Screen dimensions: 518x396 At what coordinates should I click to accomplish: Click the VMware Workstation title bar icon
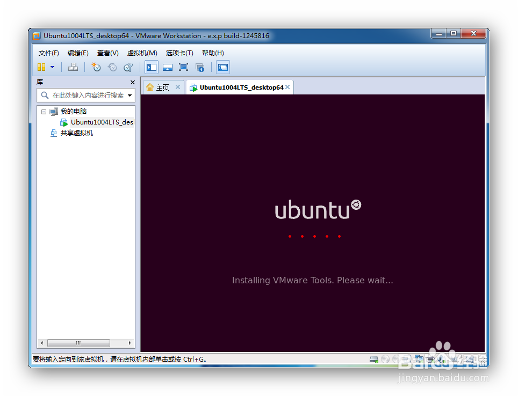[x=37, y=35]
